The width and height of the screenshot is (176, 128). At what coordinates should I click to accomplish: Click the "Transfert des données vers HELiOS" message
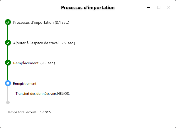pyautogui.click(x=43, y=94)
